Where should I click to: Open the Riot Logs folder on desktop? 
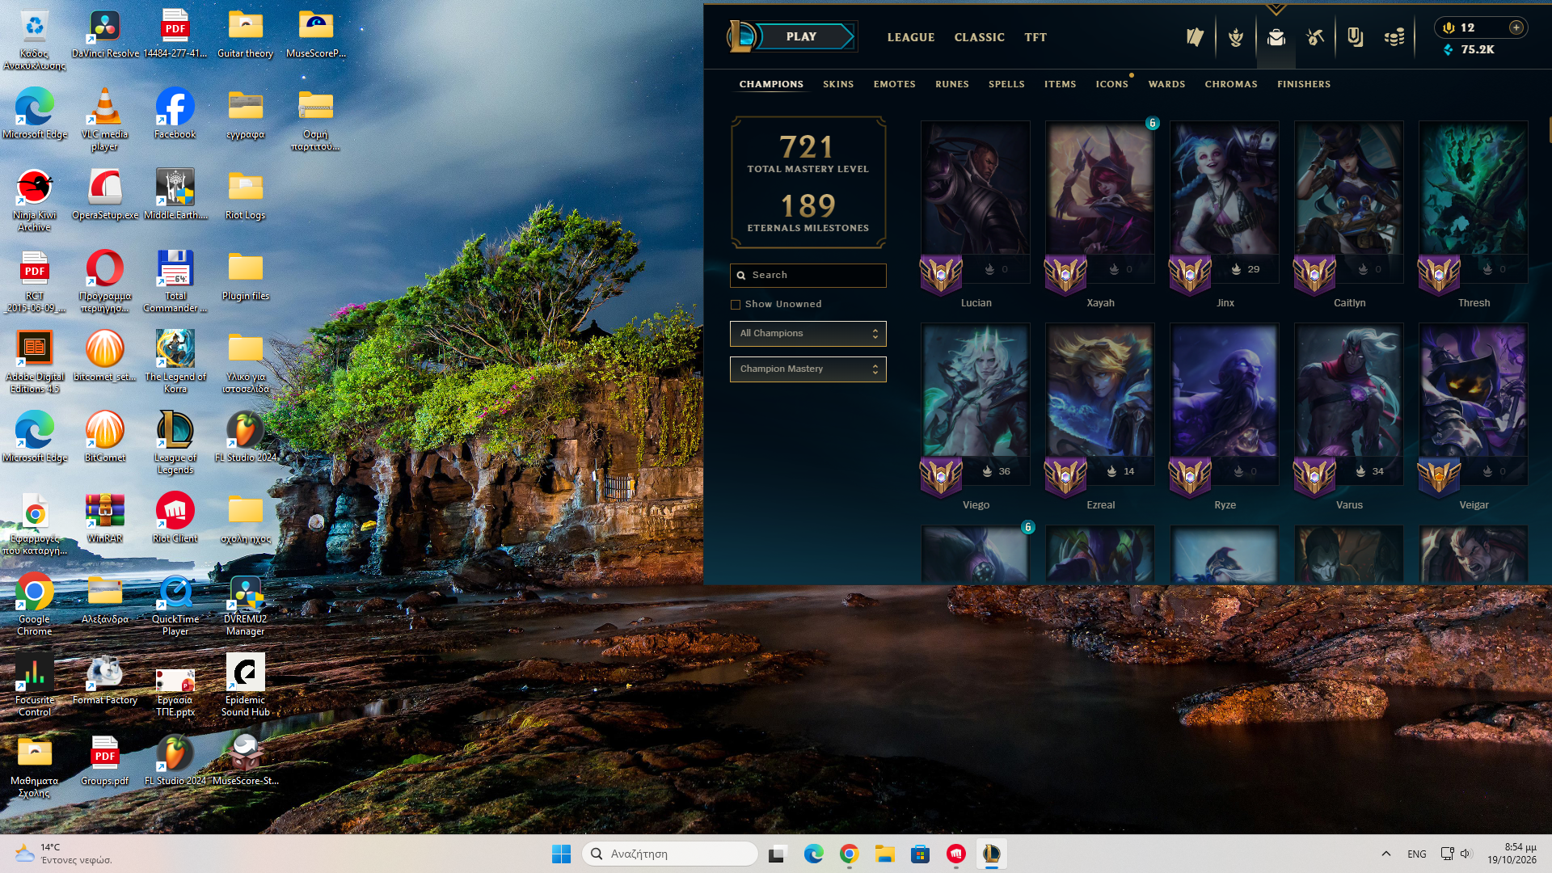tap(246, 195)
